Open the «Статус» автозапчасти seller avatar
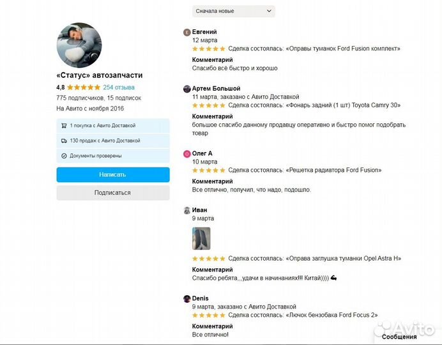The image size is (442, 345). [x=79, y=45]
